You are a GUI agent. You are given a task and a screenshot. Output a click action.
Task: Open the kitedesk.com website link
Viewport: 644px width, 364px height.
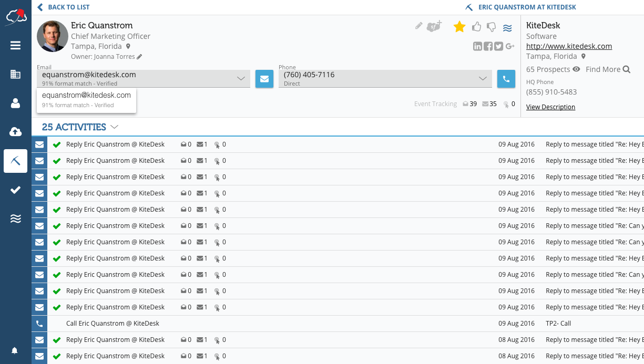(569, 46)
